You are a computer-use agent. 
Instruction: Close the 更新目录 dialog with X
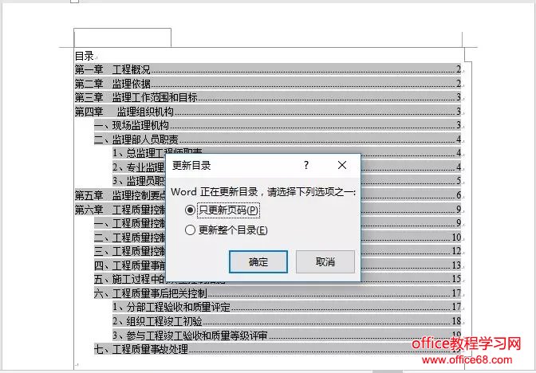click(342, 165)
